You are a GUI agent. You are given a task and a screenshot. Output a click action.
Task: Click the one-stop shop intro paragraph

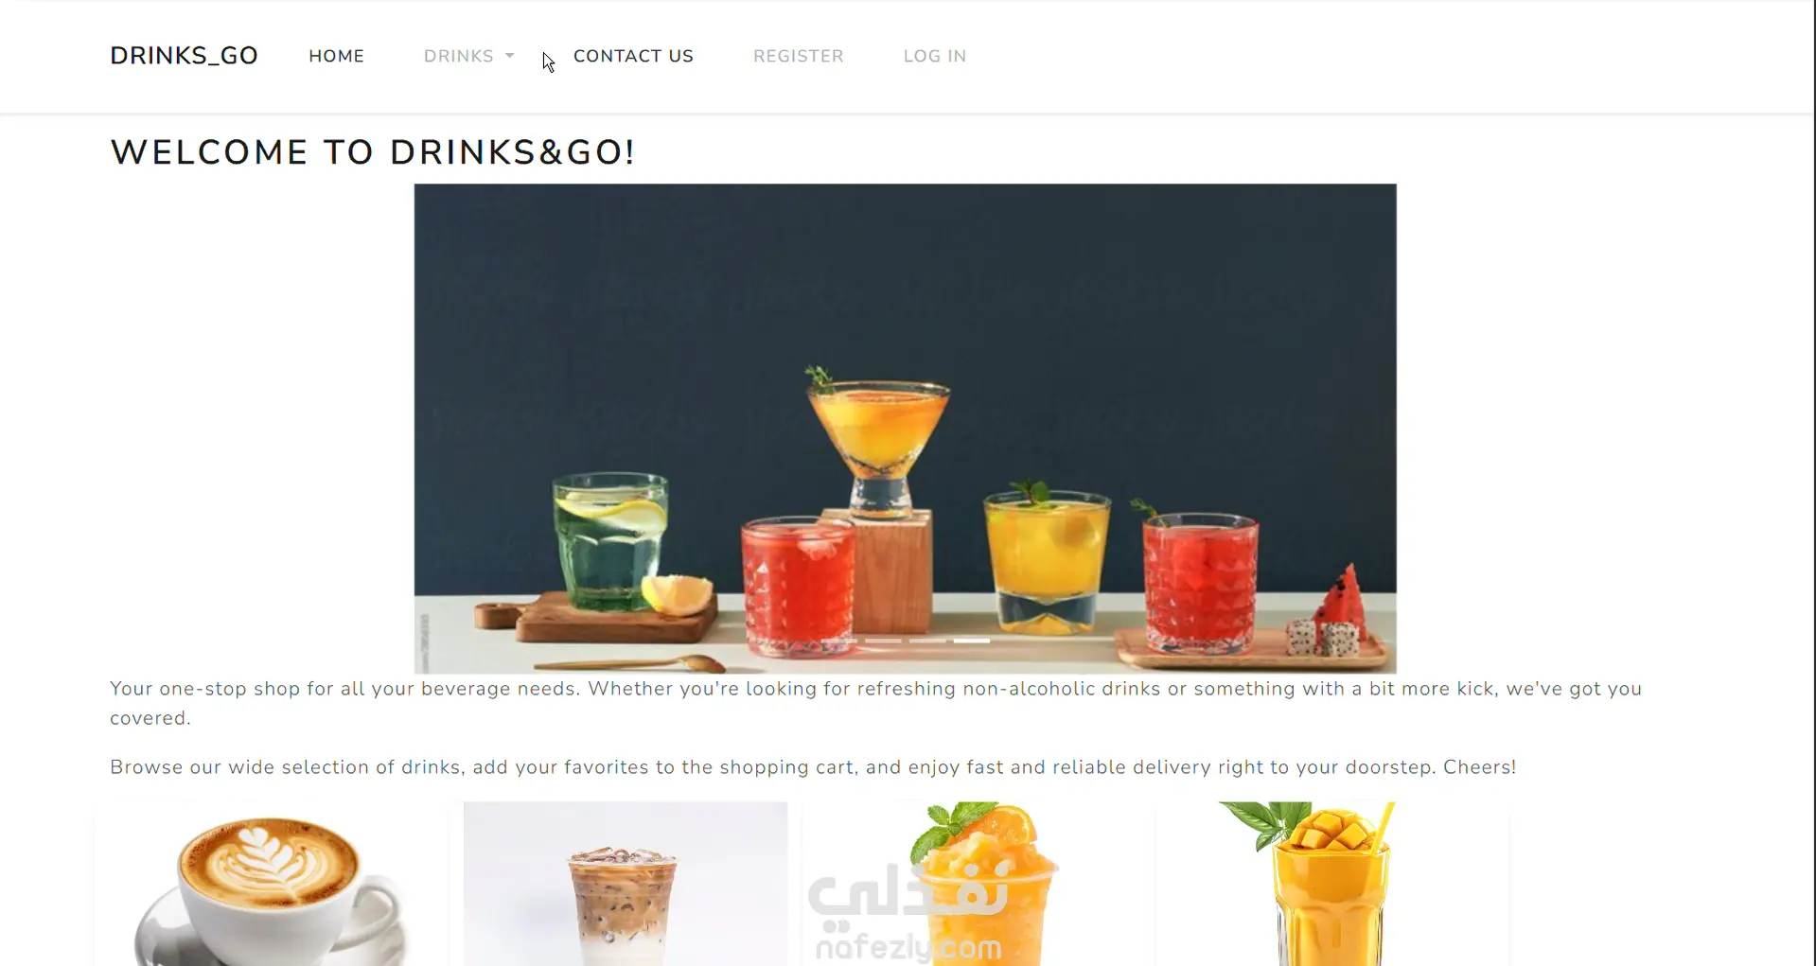(x=875, y=703)
